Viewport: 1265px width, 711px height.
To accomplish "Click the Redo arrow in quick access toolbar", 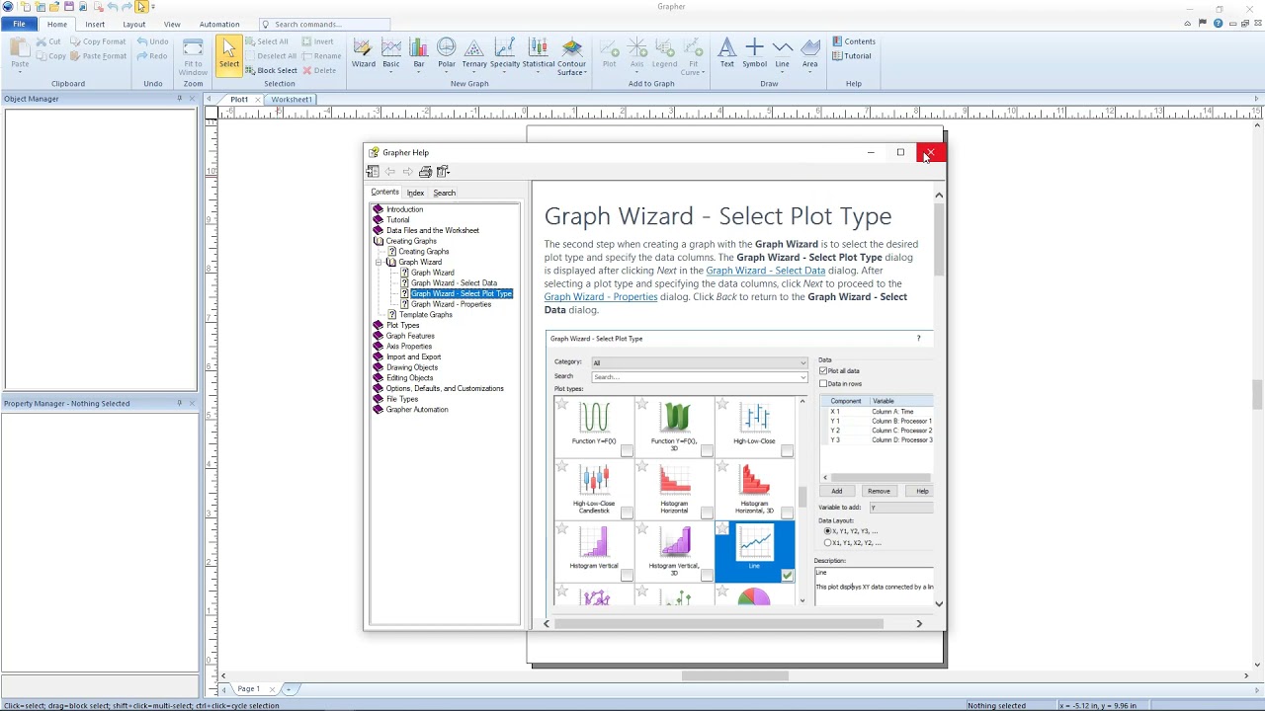I will coord(127,7).
